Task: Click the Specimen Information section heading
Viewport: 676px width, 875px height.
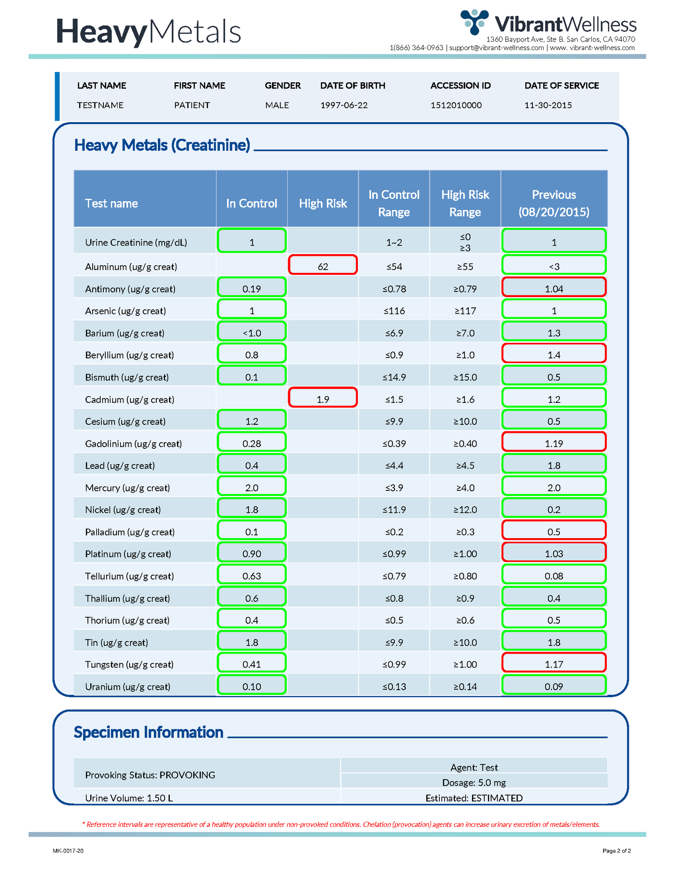Action: pyautogui.click(x=148, y=732)
